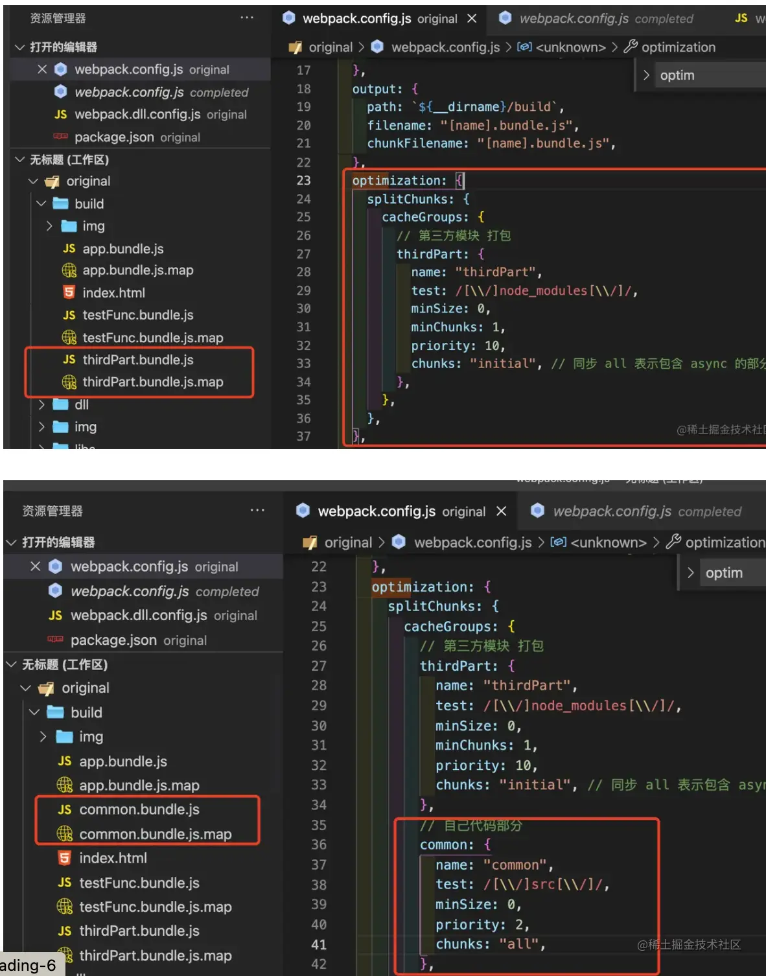Image resolution: width=766 pixels, height=976 pixels.
Task: Collapse 打开的编辑器 section in bottom screenshot
Action: [x=11, y=542]
